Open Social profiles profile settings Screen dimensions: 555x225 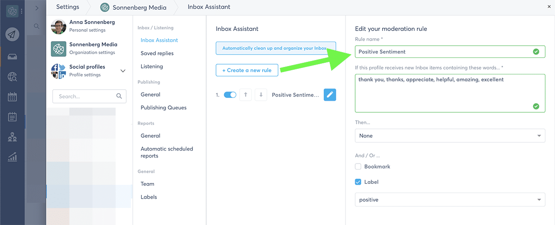[87, 71]
